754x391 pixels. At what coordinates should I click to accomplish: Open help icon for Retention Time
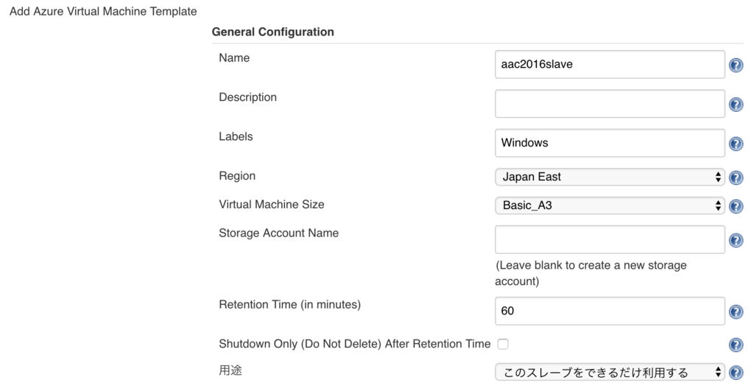pyautogui.click(x=736, y=311)
